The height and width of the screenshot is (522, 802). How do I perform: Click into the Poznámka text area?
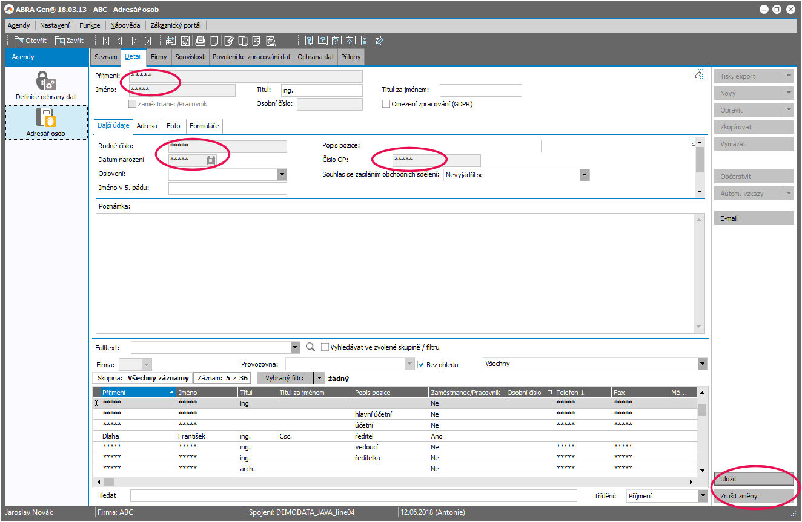coord(396,273)
